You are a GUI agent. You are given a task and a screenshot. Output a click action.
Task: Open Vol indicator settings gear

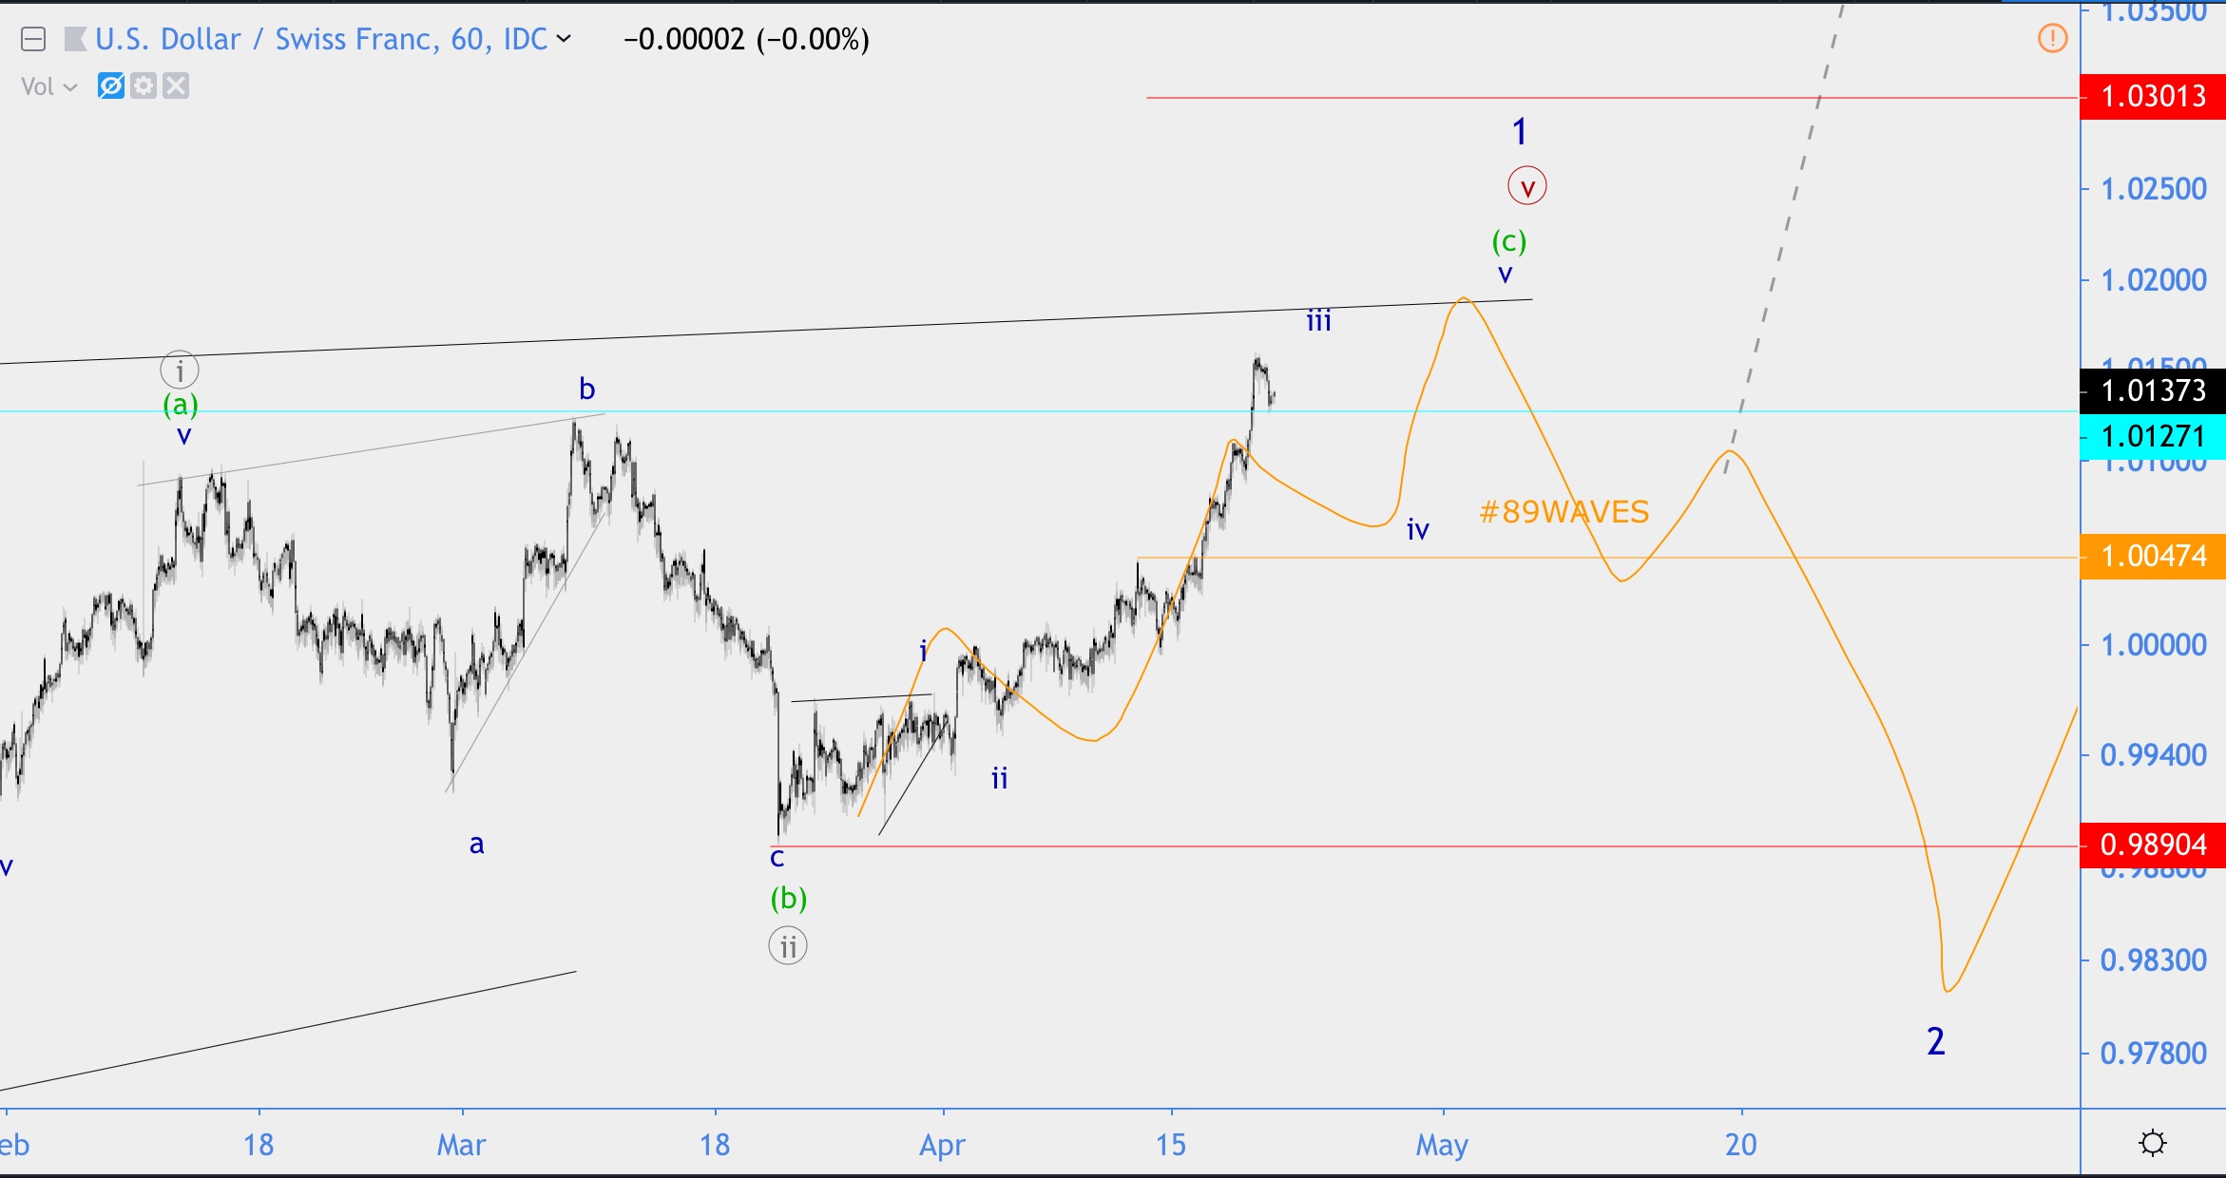tap(144, 86)
